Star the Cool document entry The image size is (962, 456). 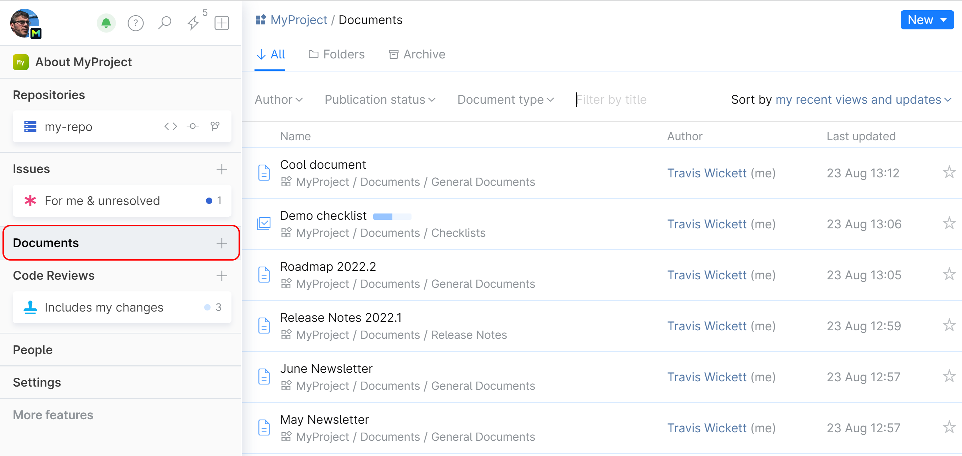point(949,172)
